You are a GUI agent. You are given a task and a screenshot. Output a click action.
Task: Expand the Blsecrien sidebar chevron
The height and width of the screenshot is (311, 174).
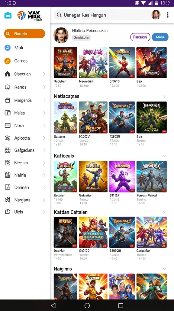point(44,74)
